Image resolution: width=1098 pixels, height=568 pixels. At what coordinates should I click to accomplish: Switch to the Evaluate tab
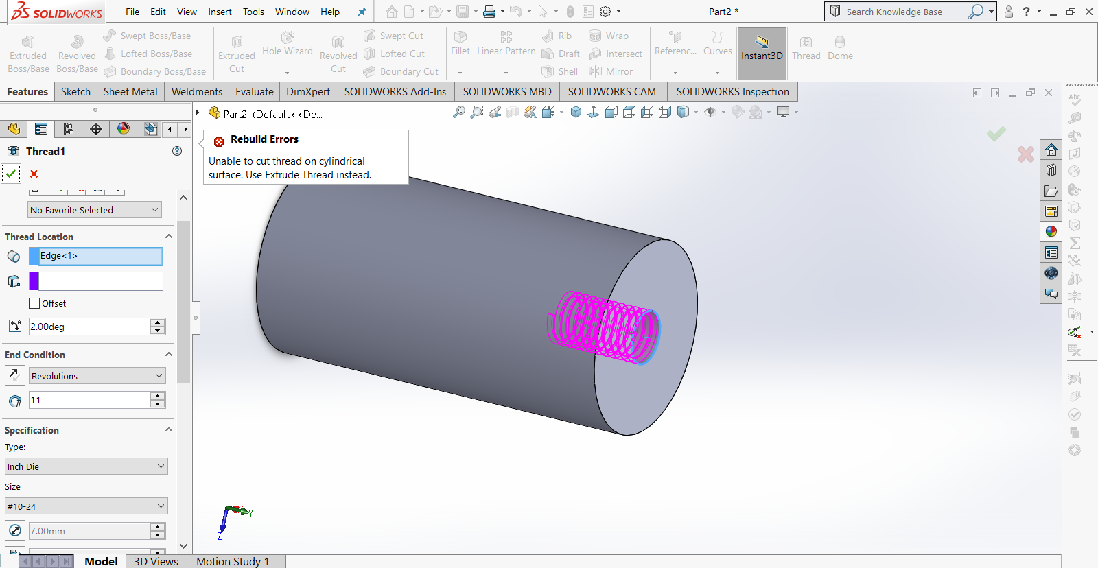pos(255,92)
